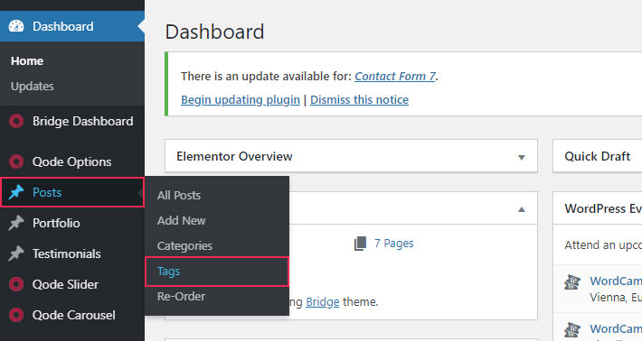Open the Updates sidebar item

[x=33, y=87]
